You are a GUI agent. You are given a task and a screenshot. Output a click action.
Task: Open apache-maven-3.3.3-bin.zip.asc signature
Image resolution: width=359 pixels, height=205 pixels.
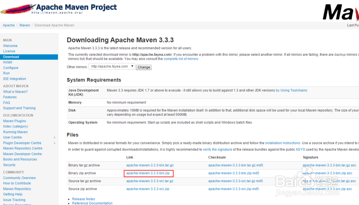pyautogui.click(x=327, y=173)
